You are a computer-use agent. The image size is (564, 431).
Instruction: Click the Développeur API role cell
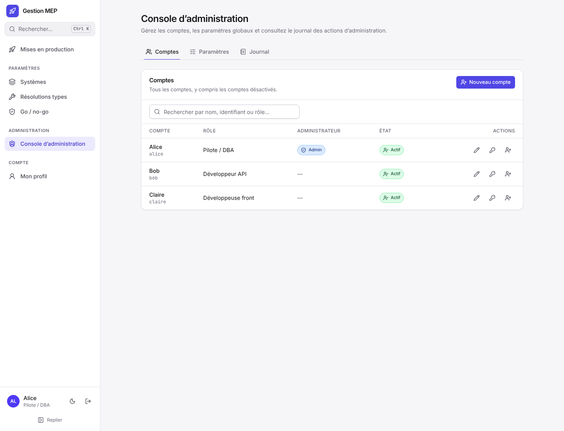[x=225, y=174]
